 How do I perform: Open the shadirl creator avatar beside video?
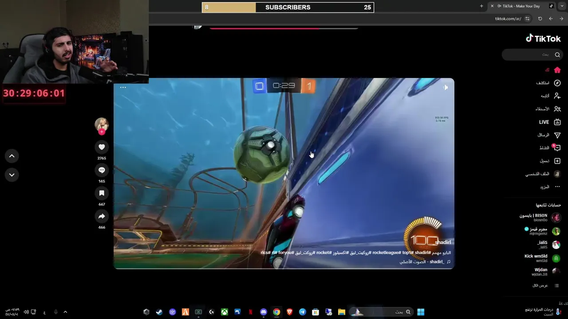pos(102,124)
